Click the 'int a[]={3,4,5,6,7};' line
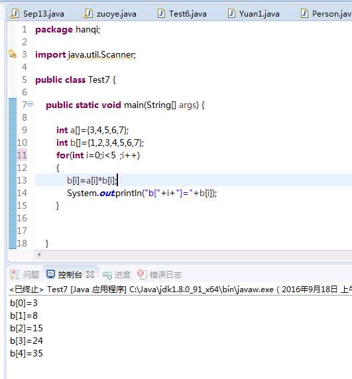This screenshot has height=379, width=352. coord(92,131)
